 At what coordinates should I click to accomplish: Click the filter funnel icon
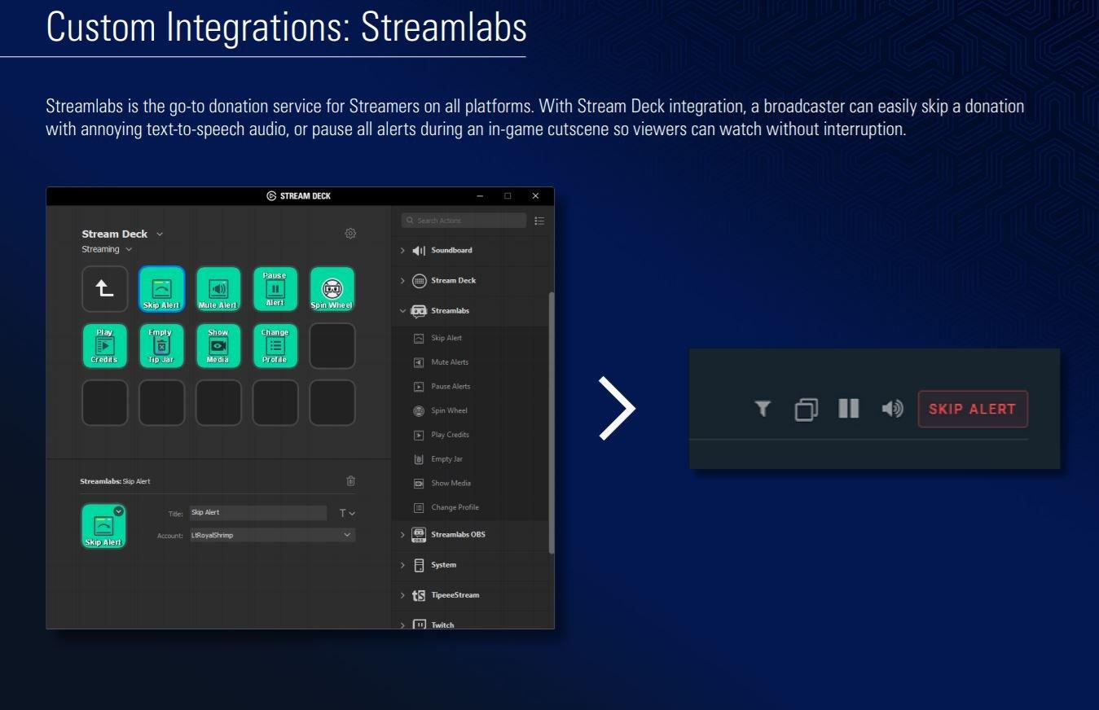click(763, 409)
